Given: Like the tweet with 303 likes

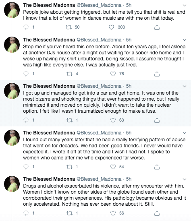Looking at the screenshot, I should [111, 27].
